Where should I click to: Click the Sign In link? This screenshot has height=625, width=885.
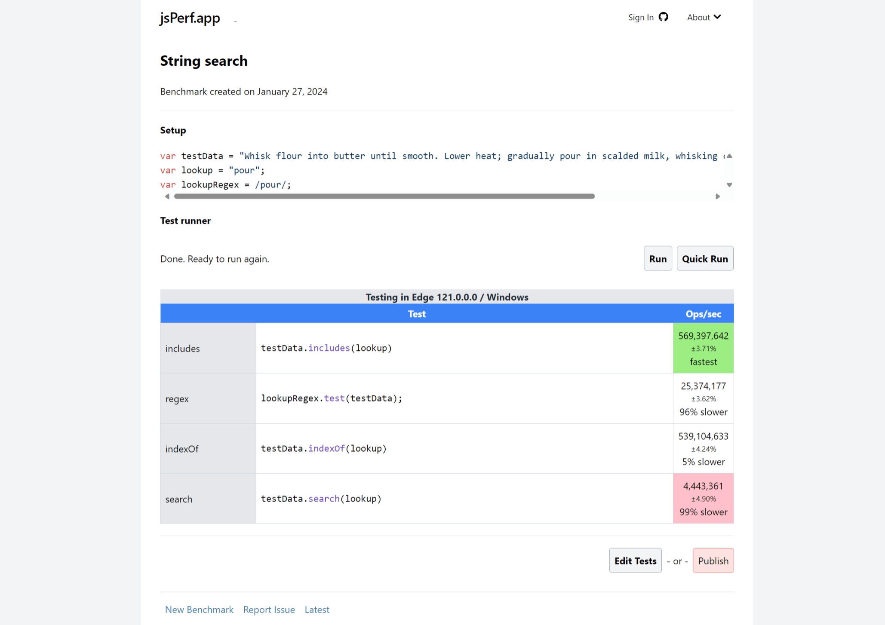pyautogui.click(x=641, y=17)
